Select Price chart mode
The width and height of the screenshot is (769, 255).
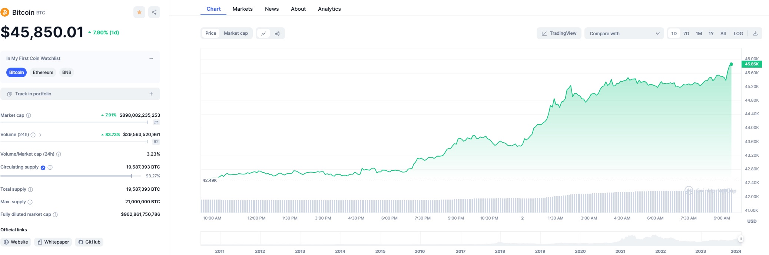(x=211, y=33)
